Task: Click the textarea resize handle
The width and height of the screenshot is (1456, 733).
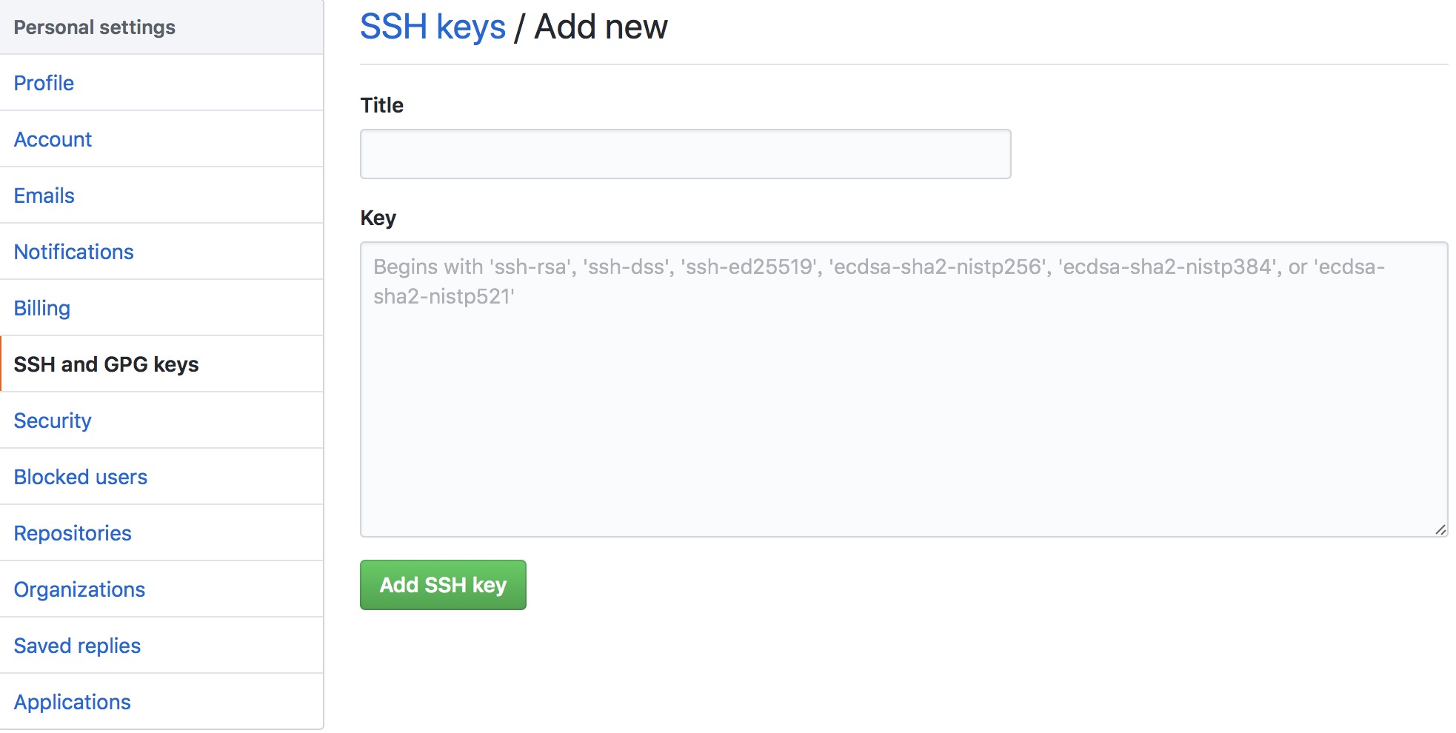Action: (1440, 529)
